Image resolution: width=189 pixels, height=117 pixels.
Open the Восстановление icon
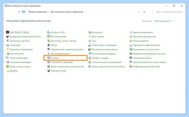point(48,37)
